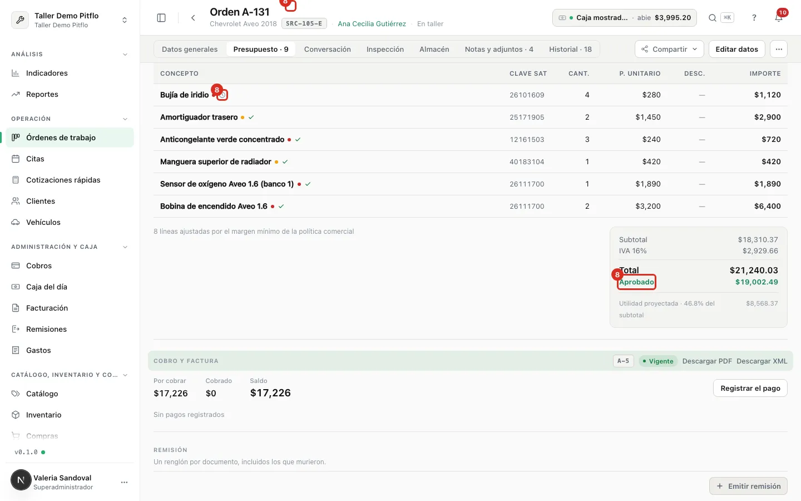Collapse the OPERACIÓN section
Screen dimensions: 801x501
pos(125,119)
